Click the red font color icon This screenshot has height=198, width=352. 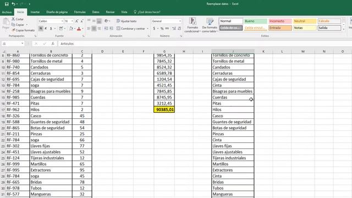coord(79,29)
